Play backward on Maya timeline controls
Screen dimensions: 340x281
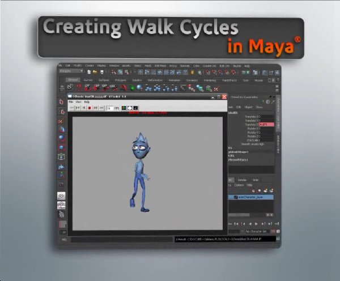pyautogui.click(x=250, y=224)
